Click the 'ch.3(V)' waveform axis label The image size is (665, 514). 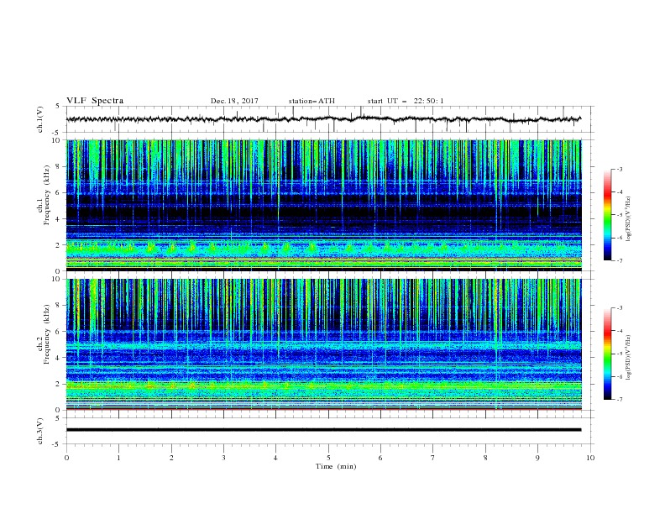tap(40, 431)
